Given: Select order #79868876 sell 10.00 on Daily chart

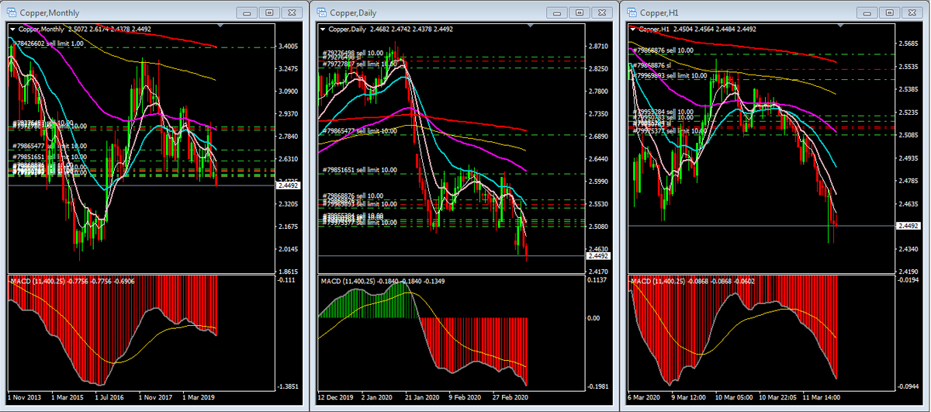Looking at the screenshot, I should pyautogui.click(x=353, y=196).
